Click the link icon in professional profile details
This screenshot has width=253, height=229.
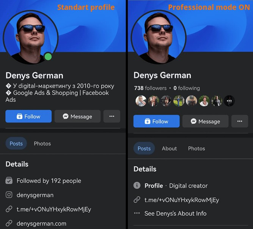pos(137,200)
